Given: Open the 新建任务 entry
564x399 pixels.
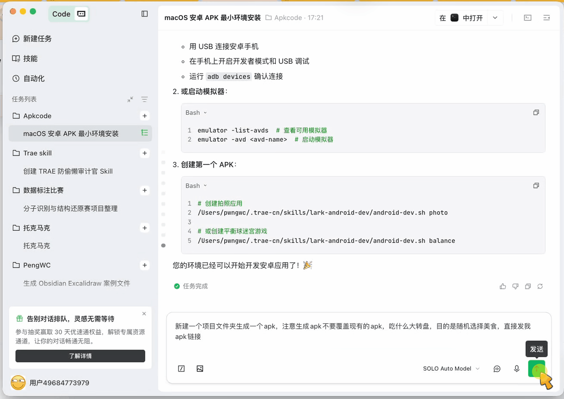Looking at the screenshot, I should (x=32, y=39).
